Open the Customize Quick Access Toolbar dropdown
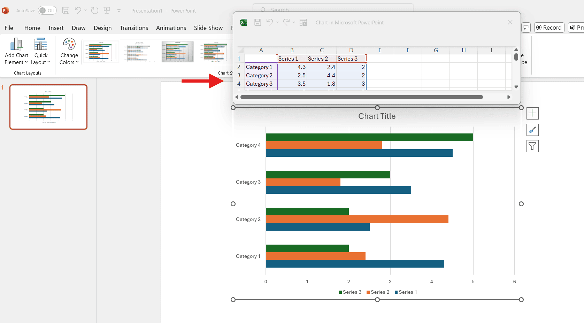The image size is (584, 323). [x=119, y=11]
